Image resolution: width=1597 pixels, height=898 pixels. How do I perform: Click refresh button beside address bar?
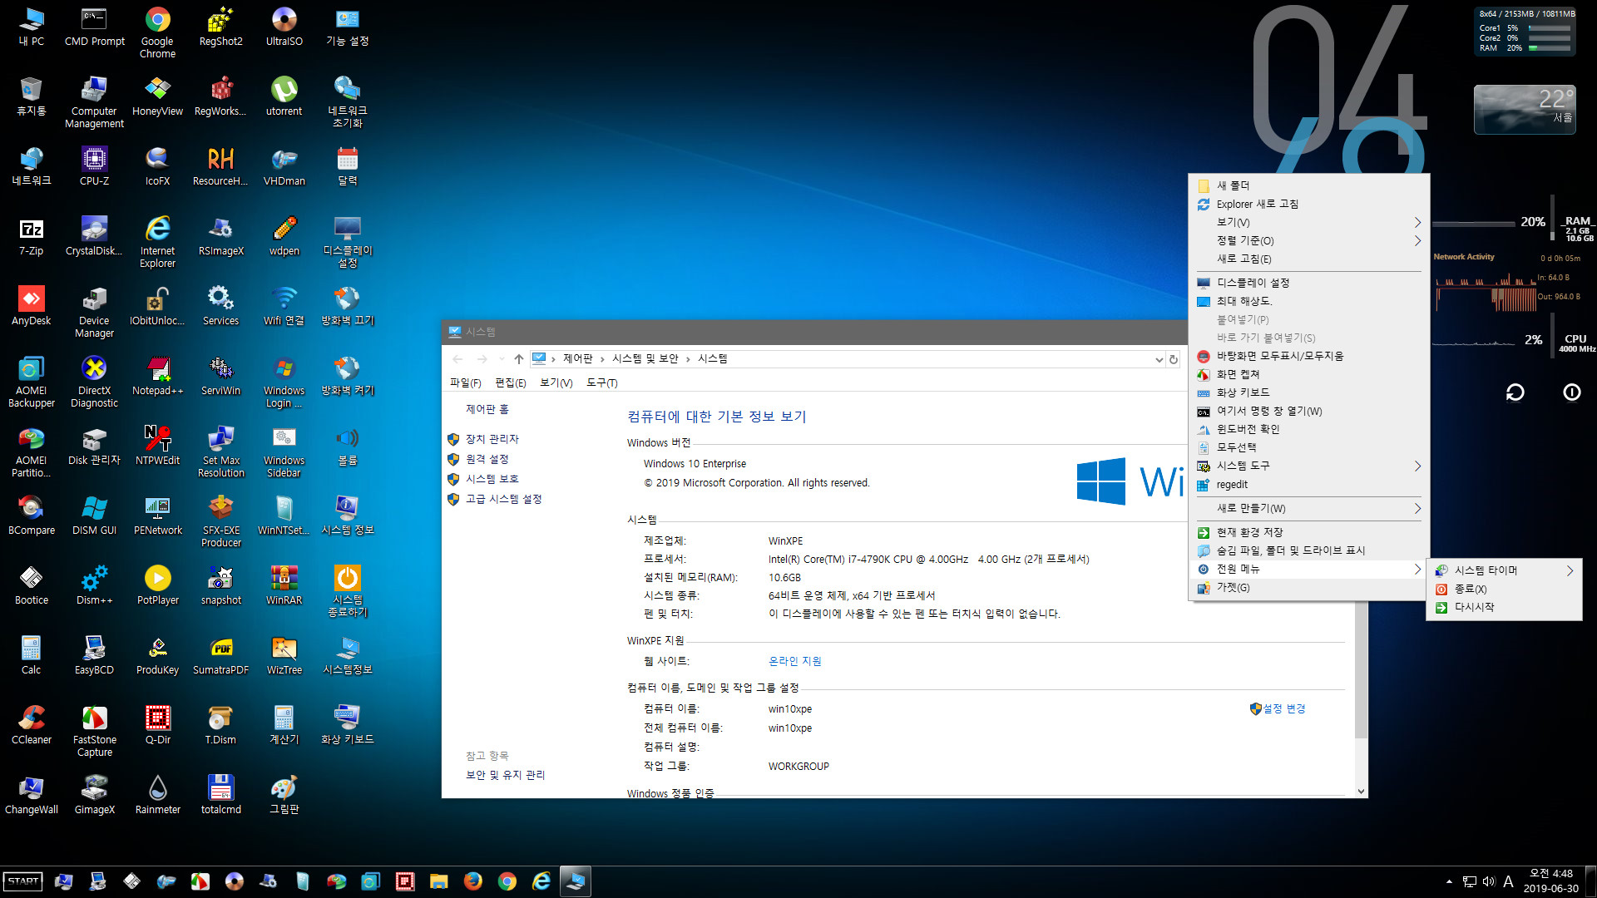(x=1174, y=359)
